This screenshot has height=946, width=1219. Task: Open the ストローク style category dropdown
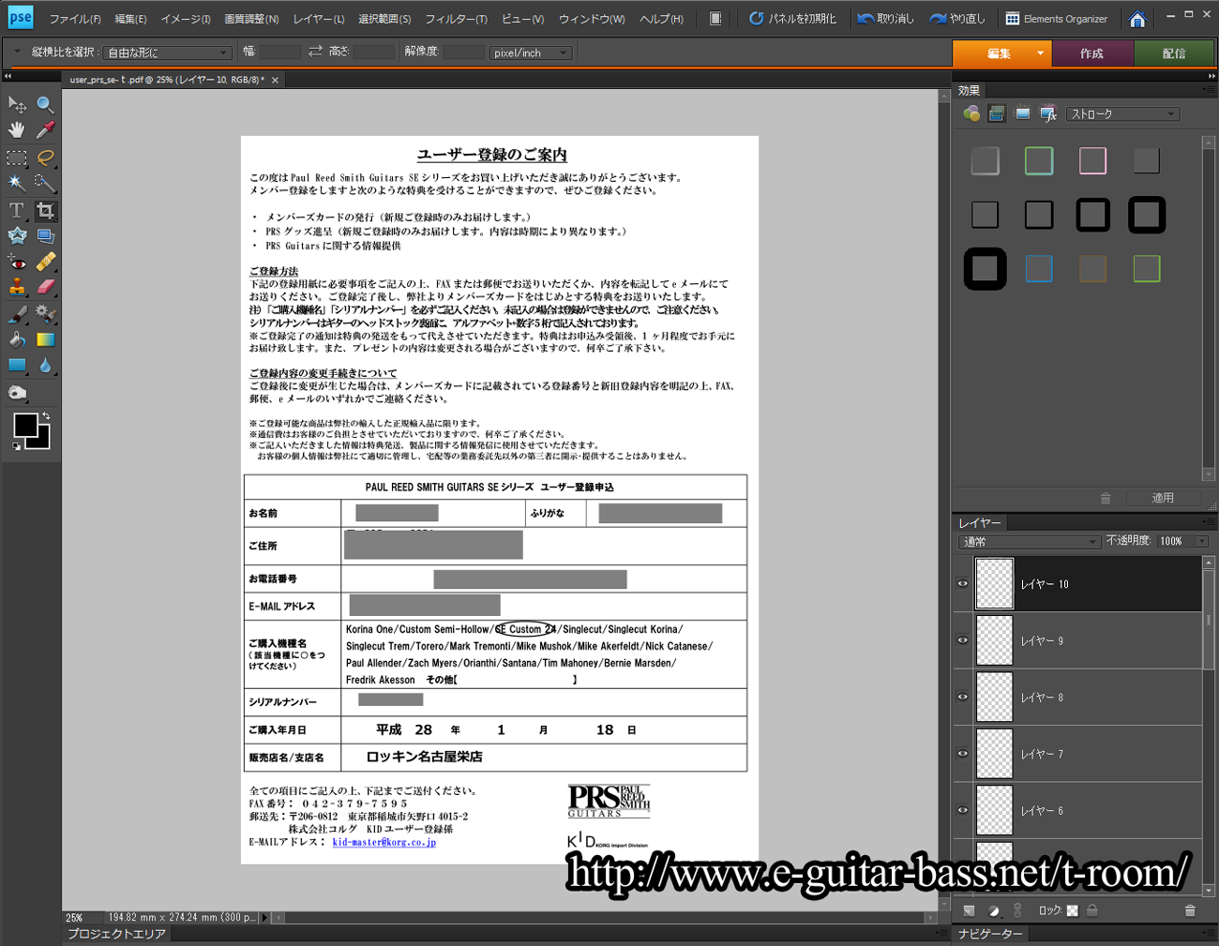[1123, 114]
